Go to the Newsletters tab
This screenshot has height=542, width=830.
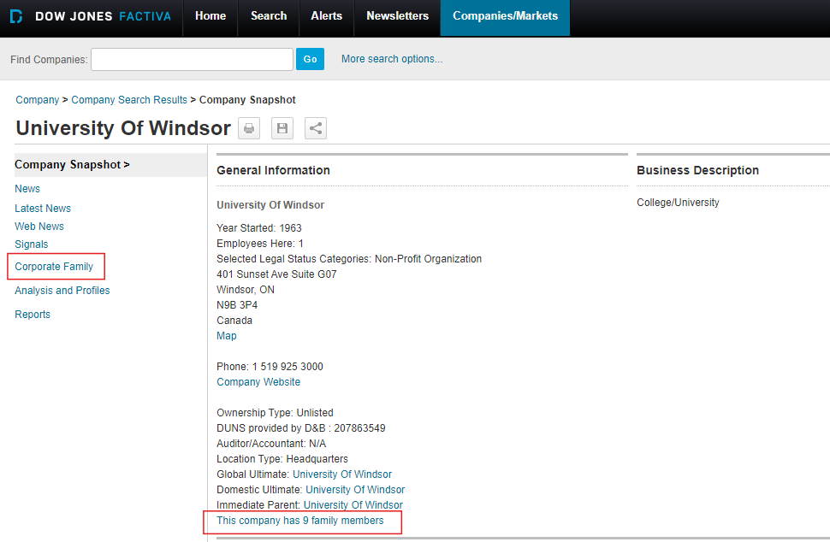pyautogui.click(x=397, y=16)
